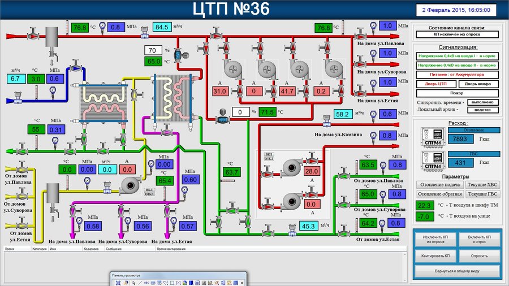Open the Отопление подача parameters button

click(439, 185)
